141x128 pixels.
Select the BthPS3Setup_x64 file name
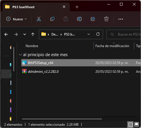tap(41, 63)
